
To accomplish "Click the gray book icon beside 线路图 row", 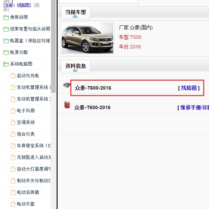I will click(x=67, y=85).
